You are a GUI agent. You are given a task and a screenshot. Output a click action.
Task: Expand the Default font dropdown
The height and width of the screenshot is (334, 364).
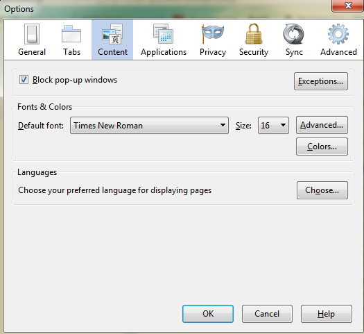149,126
